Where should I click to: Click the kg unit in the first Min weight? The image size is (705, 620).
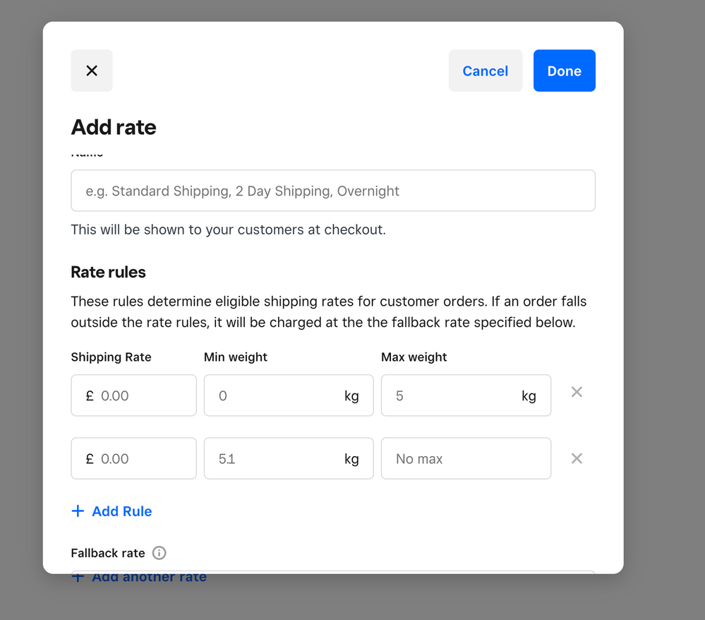(351, 395)
